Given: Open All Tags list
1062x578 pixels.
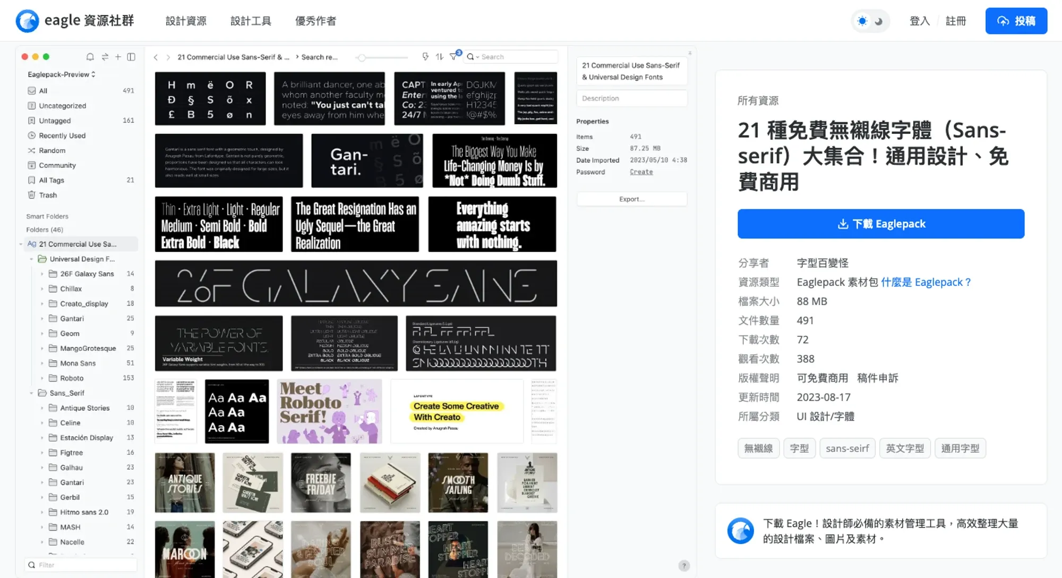Looking at the screenshot, I should 81,180.
